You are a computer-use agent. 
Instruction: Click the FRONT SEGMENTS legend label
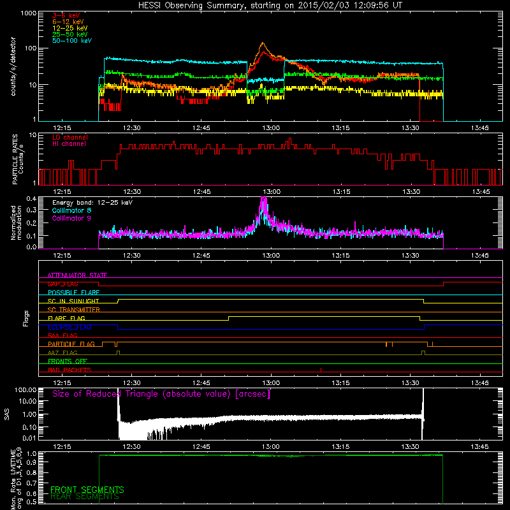click(87, 490)
